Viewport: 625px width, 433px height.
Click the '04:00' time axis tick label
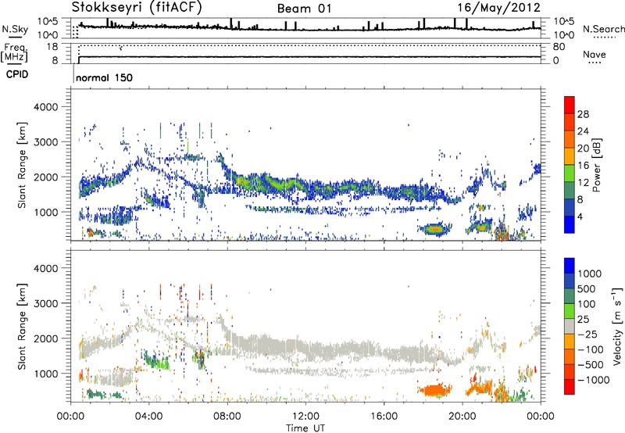pyautogui.click(x=149, y=417)
